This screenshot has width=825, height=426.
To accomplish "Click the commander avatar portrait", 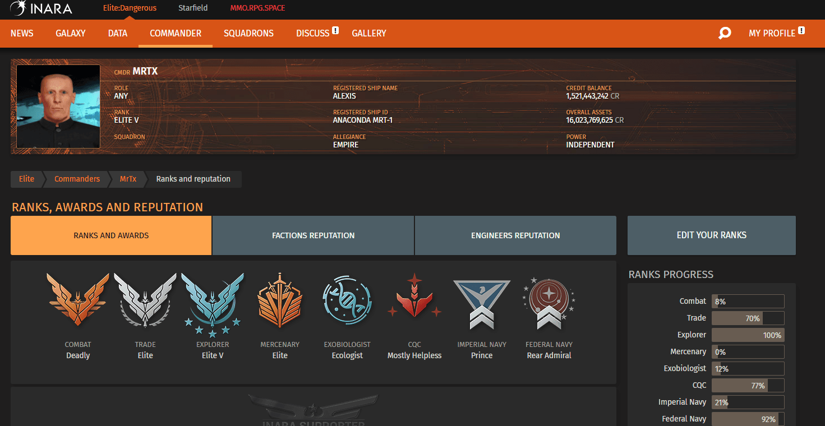I will coord(58,106).
